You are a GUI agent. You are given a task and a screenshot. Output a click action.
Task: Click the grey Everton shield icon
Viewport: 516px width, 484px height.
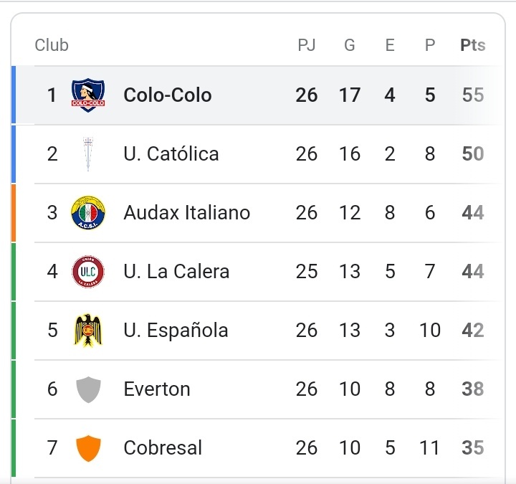[88, 389]
